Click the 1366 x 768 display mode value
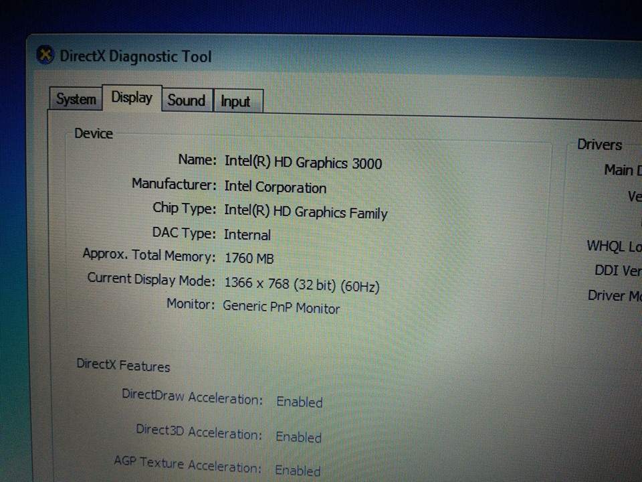The height and width of the screenshot is (482, 642). click(302, 284)
